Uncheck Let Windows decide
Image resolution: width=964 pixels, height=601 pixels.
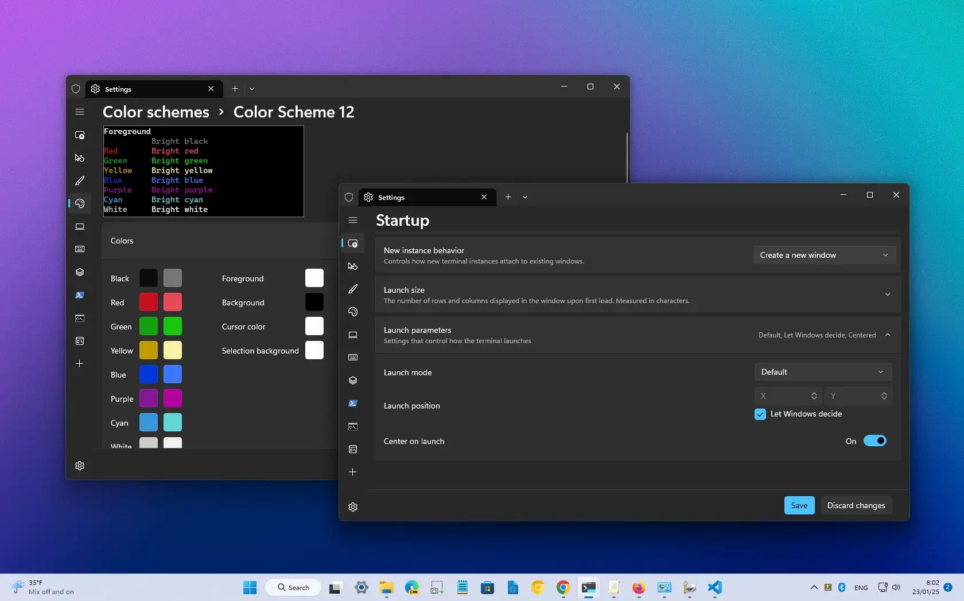(x=760, y=414)
